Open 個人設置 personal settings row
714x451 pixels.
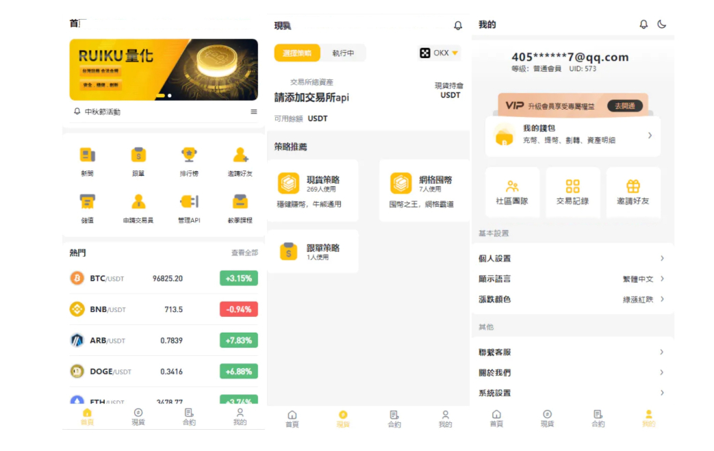click(x=572, y=258)
